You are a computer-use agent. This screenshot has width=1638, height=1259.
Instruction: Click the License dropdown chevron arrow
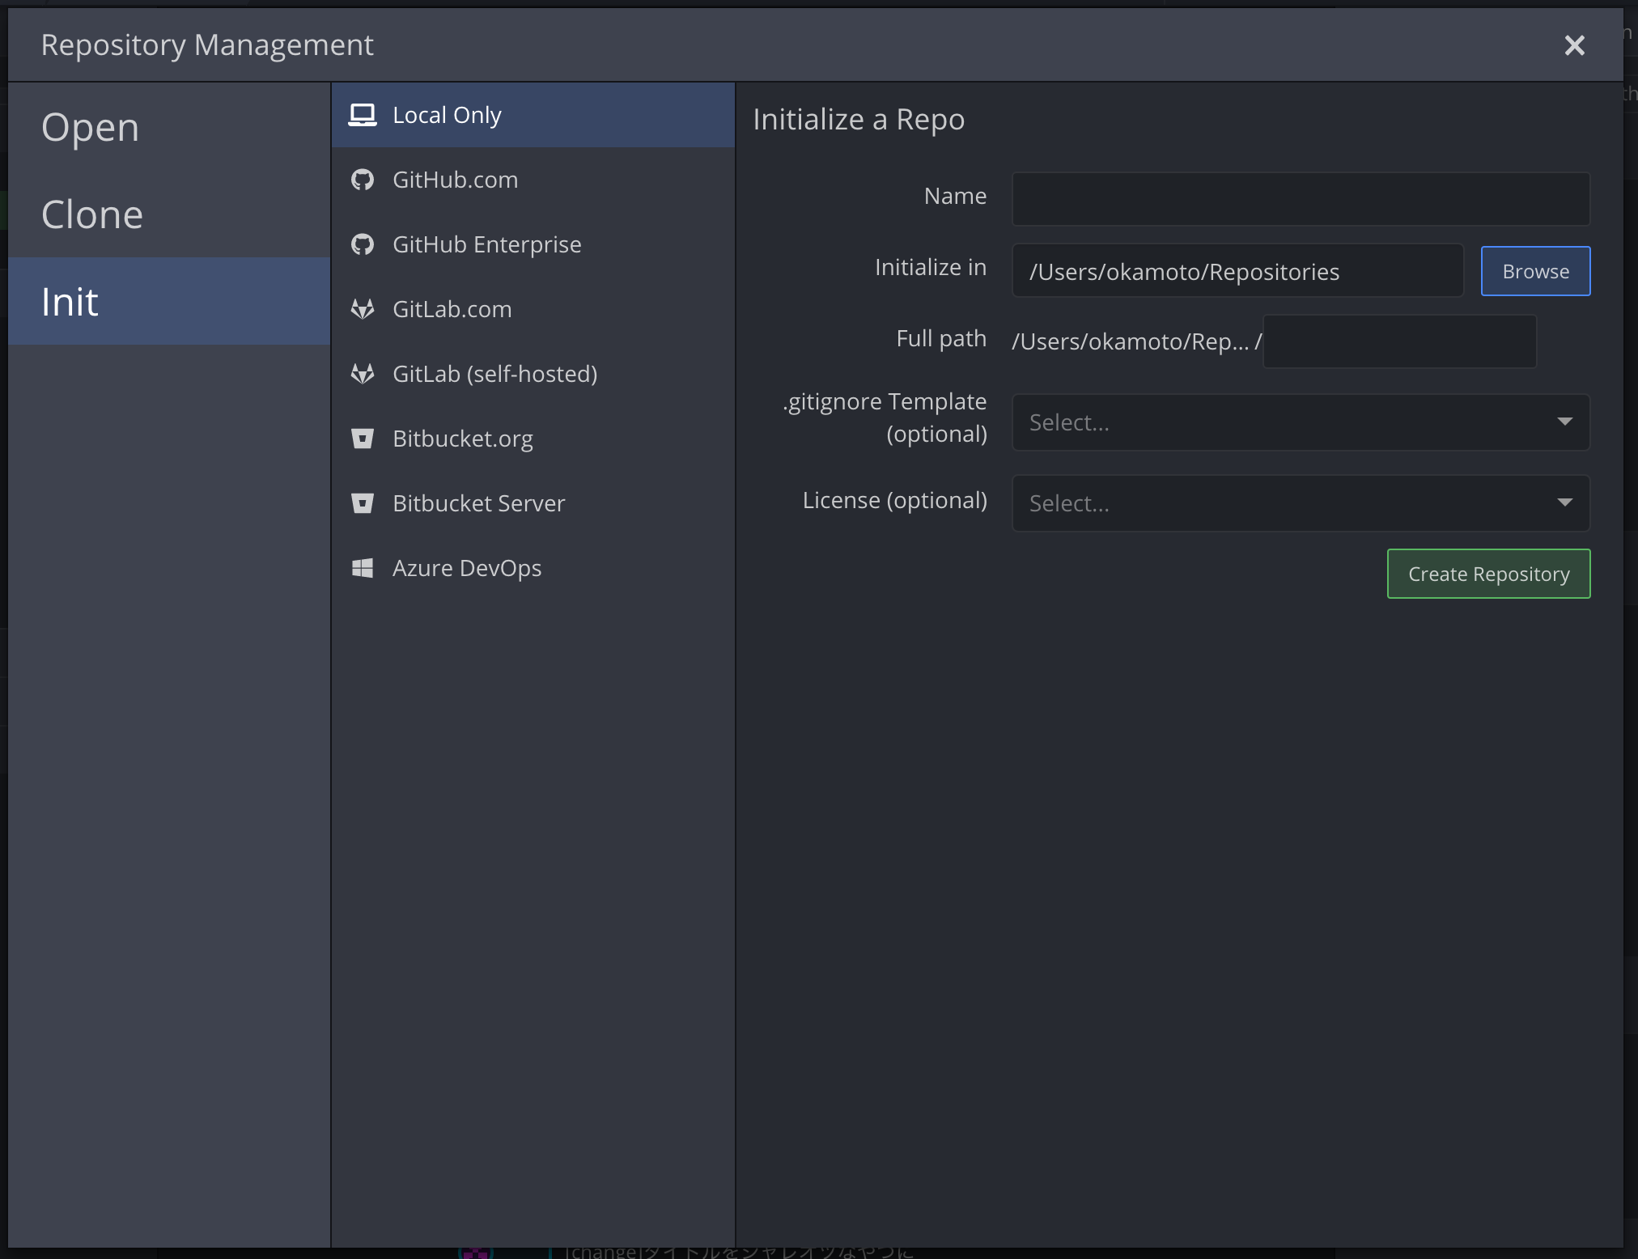[1564, 502]
